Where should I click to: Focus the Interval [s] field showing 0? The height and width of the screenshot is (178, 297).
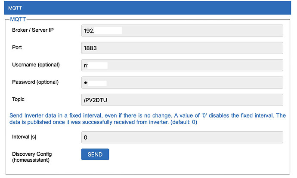coord(182,137)
